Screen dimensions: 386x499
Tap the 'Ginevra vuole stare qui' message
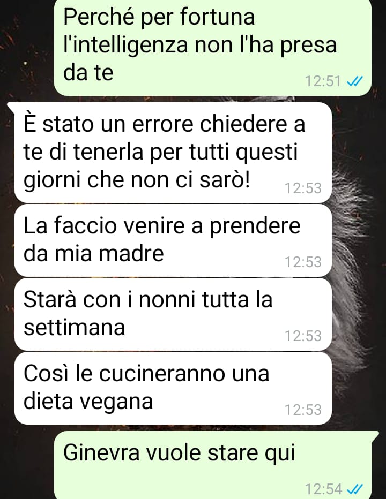pyautogui.click(x=213, y=465)
